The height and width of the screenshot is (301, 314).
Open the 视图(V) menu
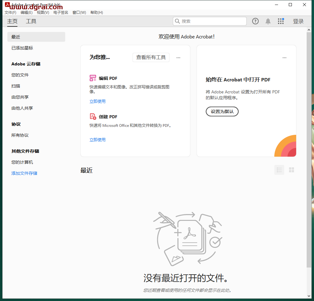(x=43, y=12)
